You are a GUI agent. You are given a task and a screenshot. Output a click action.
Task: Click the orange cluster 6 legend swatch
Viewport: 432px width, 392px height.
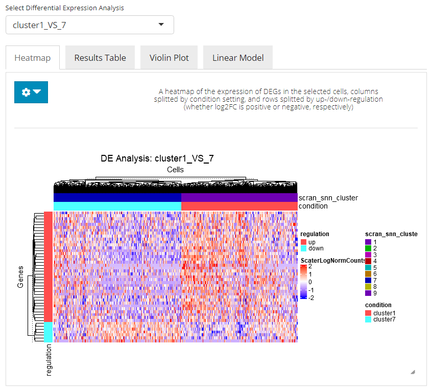tap(368, 274)
